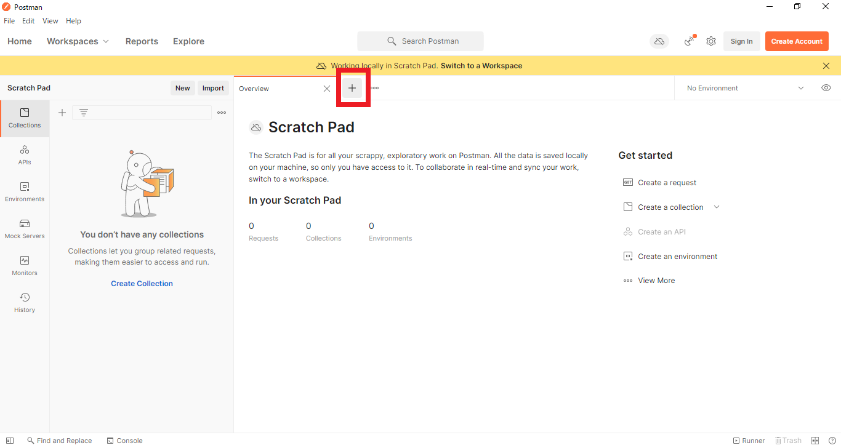
Task: Open the Monitors sidebar panel
Action: coord(25,266)
